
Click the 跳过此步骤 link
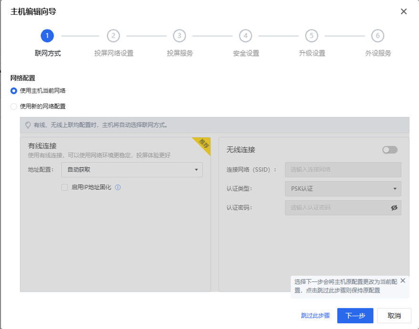[x=315, y=316]
